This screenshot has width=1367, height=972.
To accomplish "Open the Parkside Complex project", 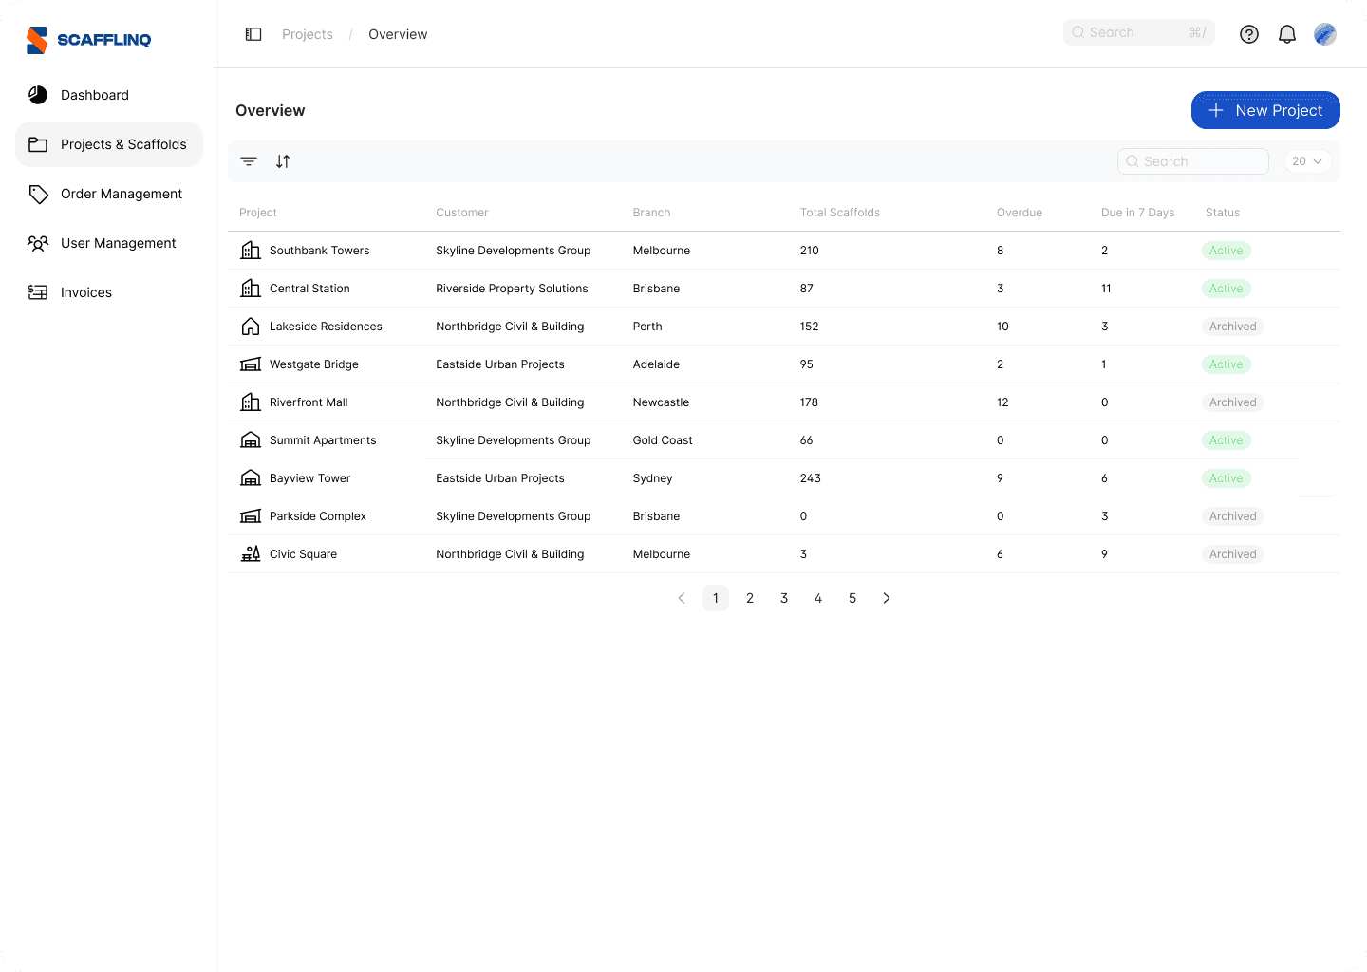I will coord(318,516).
